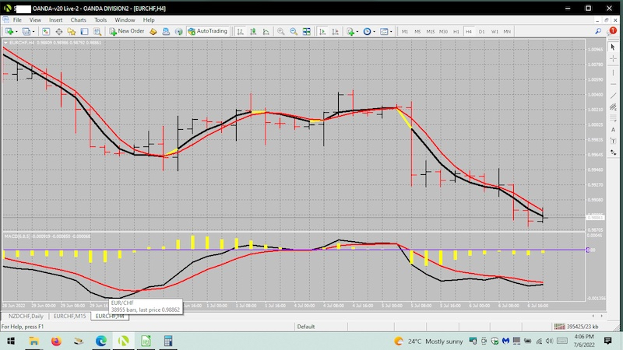The height and width of the screenshot is (350, 623).
Task: Select the Fibonacci retracement tool
Action: coord(613,118)
